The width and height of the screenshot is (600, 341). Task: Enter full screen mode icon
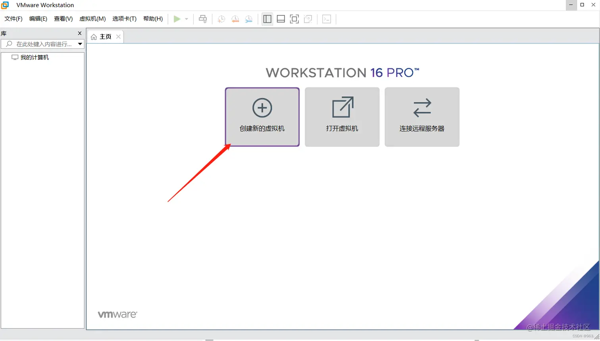click(294, 19)
